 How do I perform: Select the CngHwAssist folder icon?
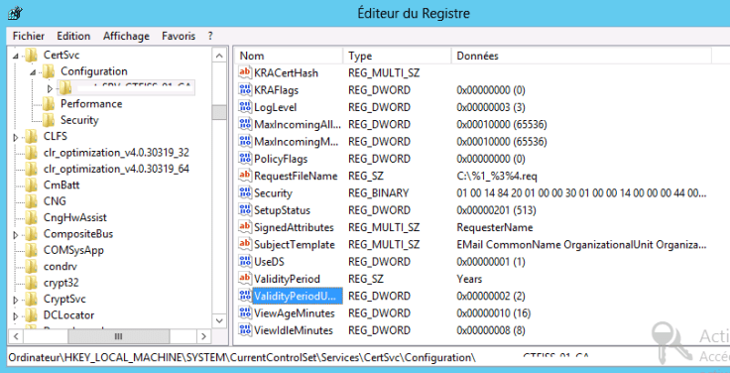pyautogui.click(x=31, y=217)
